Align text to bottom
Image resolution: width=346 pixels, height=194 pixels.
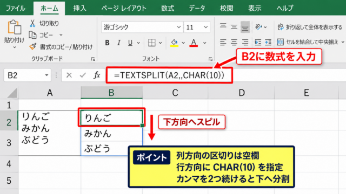(x=245, y=27)
